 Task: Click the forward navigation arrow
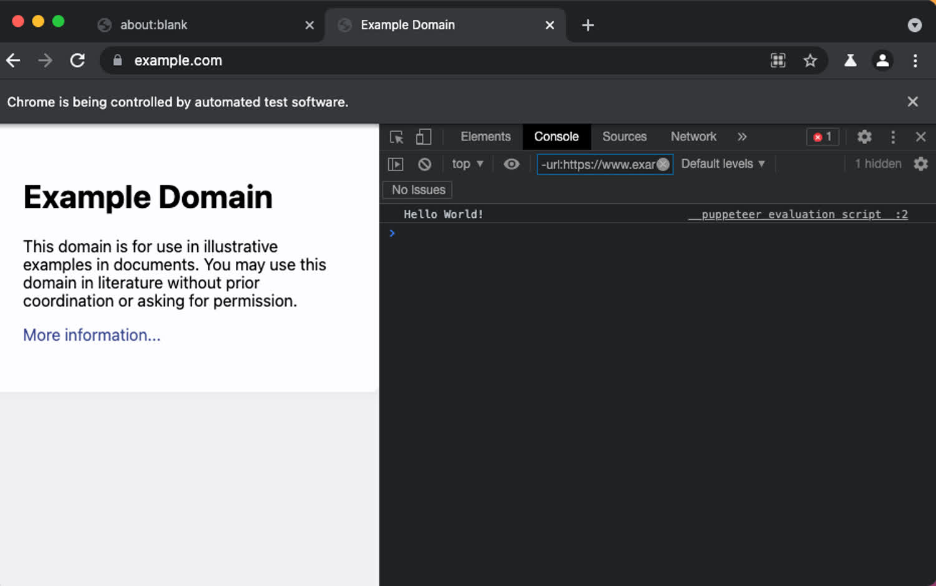tap(45, 61)
